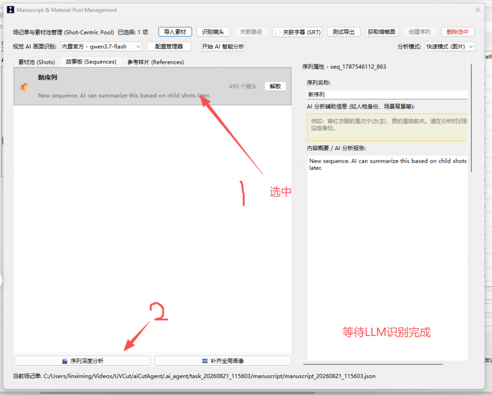Click the app hourglass icon in title bar
Screen dimensions: 492x395
click(x=11, y=10)
